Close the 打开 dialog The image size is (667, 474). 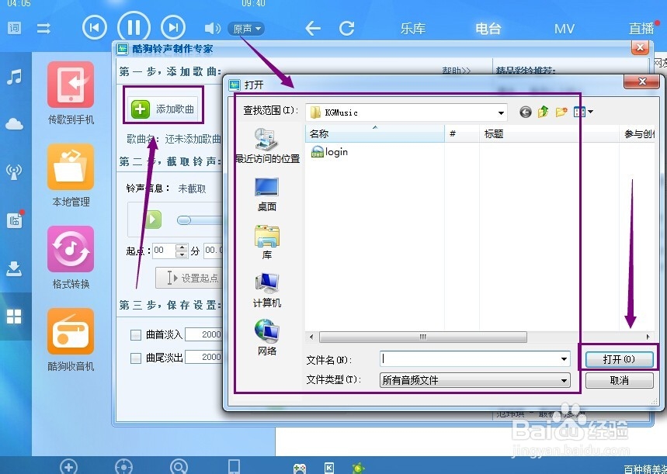[642, 81]
